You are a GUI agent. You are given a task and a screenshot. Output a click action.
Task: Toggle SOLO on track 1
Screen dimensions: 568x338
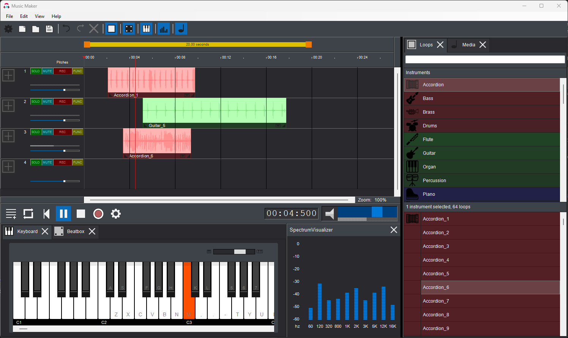(36, 71)
